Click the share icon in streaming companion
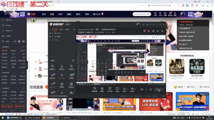Image resolution: width=214 pixels, height=120 pixels. [162, 31]
